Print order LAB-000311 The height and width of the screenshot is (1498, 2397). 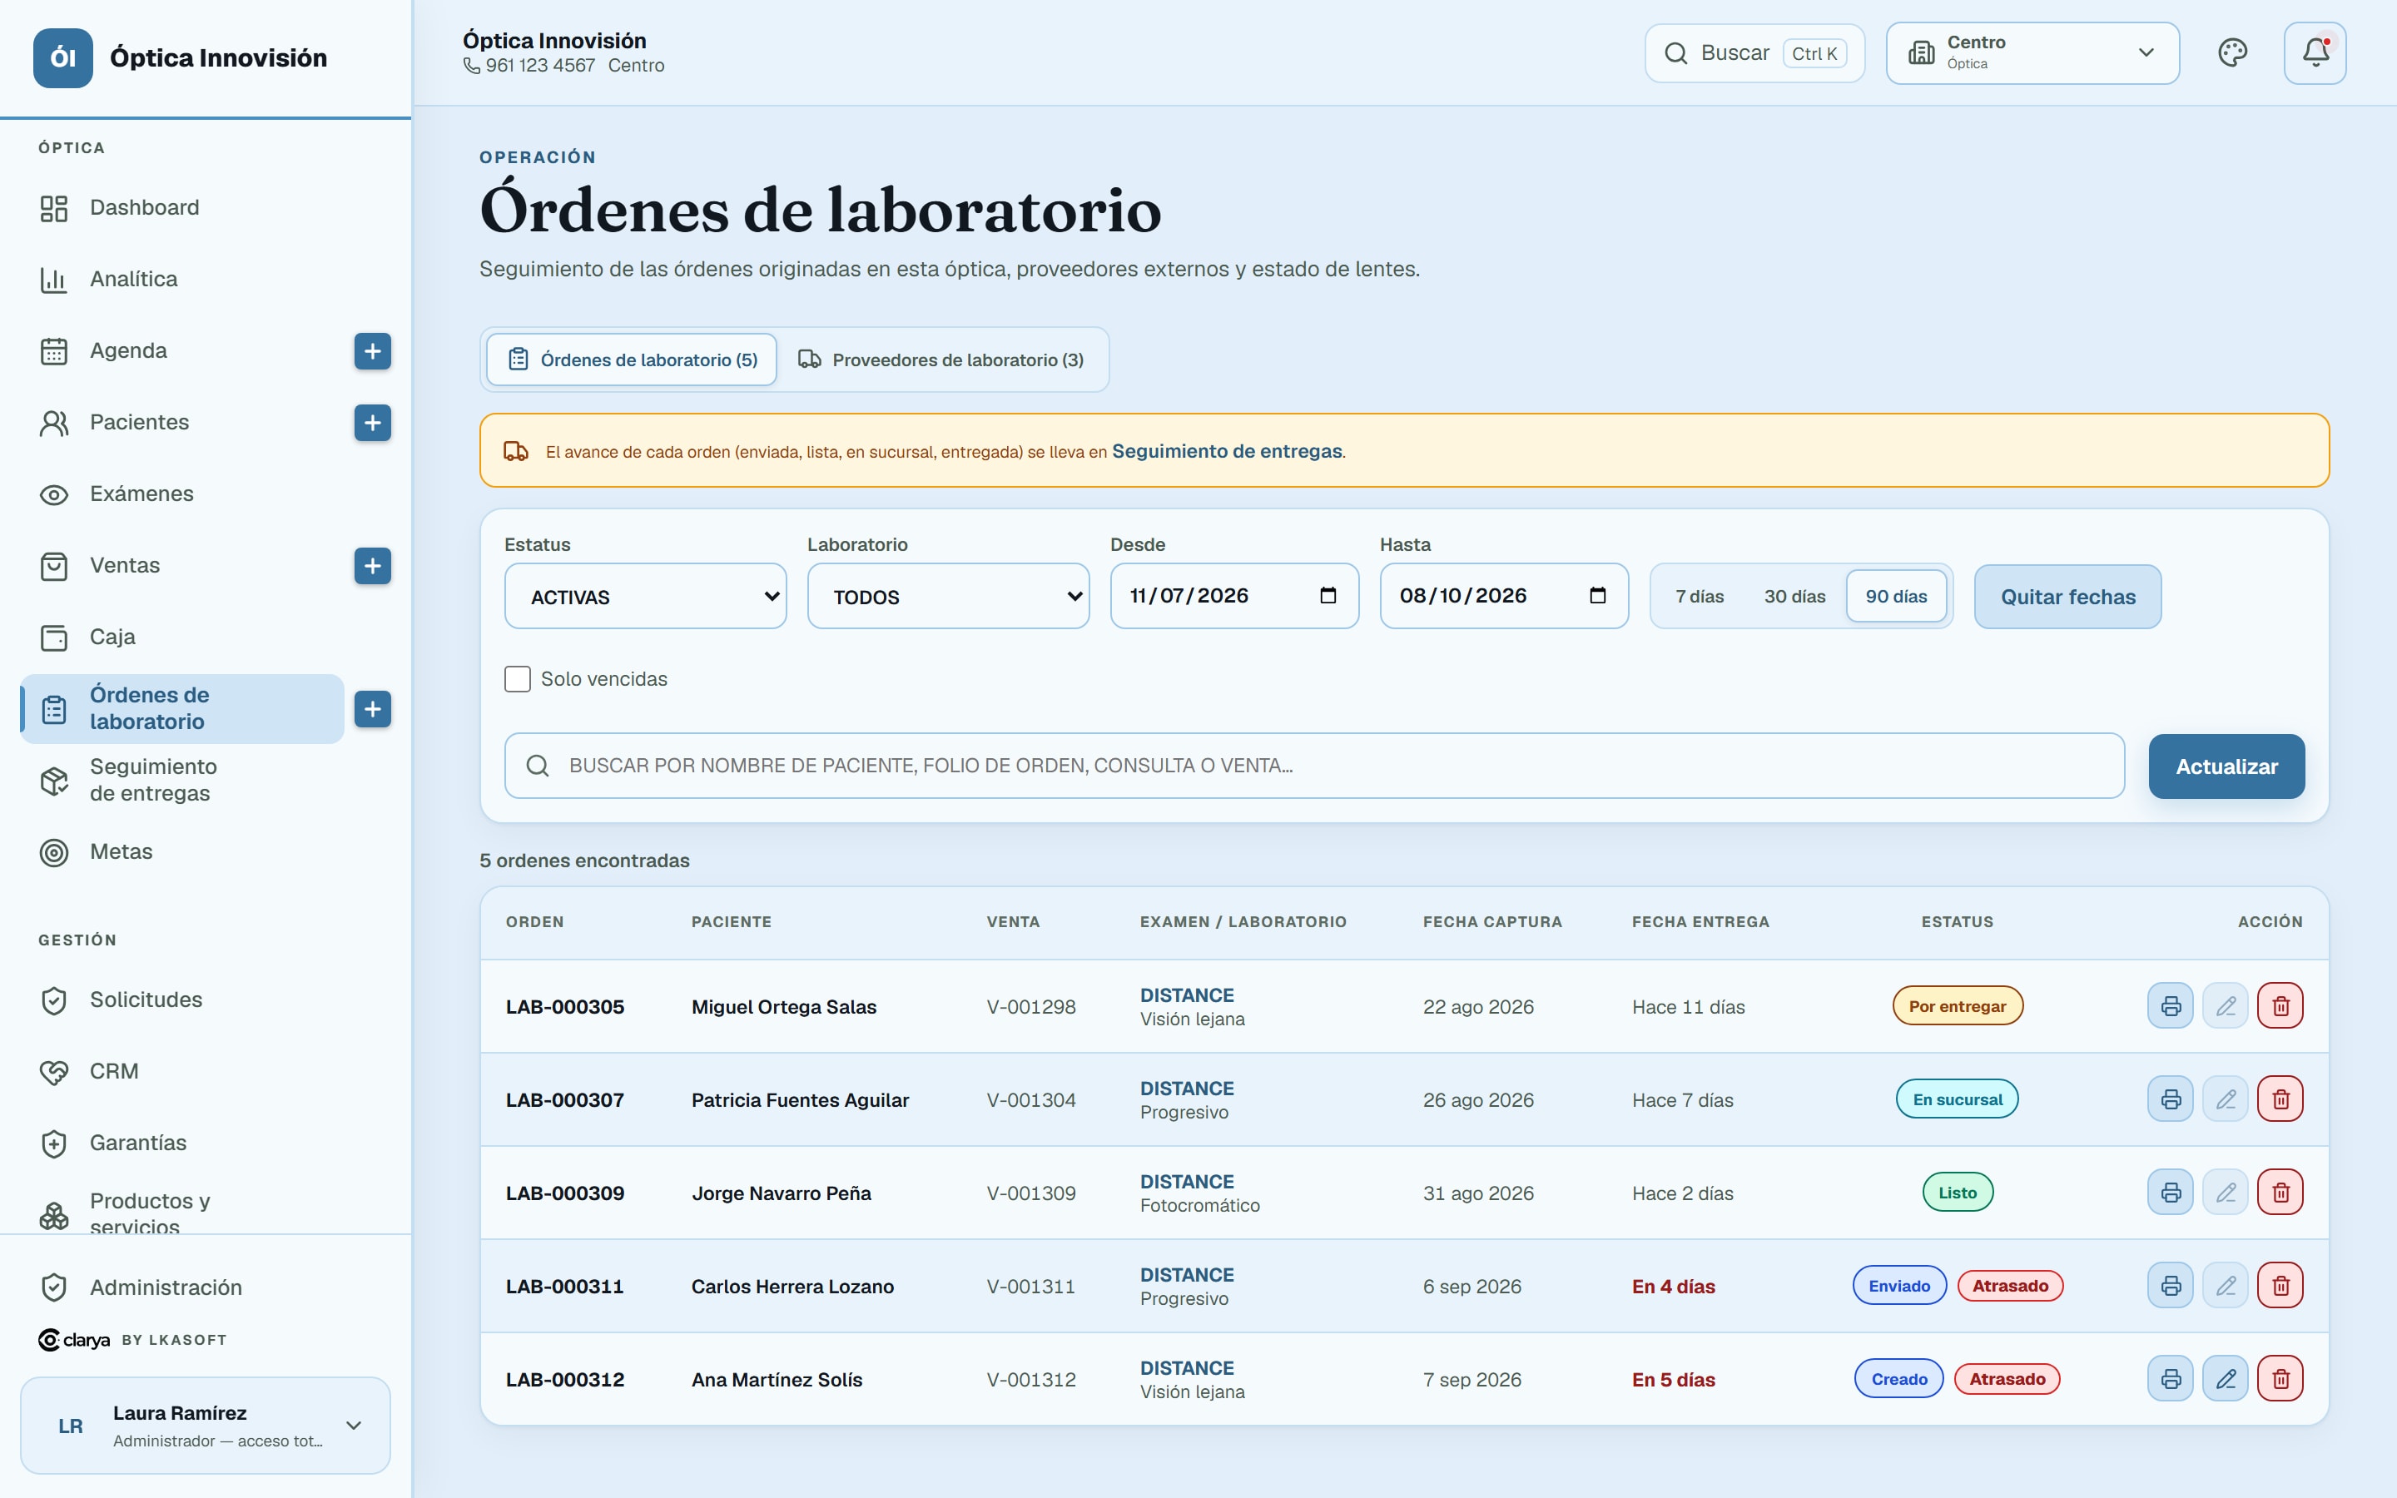pos(2170,1285)
